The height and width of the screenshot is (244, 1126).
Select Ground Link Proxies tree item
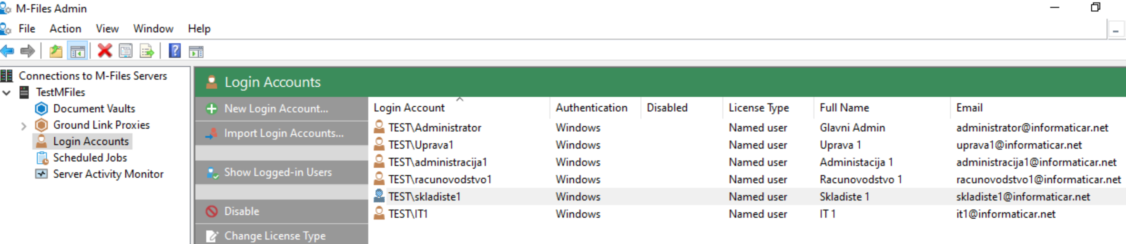pyautogui.click(x=102, y=125)
